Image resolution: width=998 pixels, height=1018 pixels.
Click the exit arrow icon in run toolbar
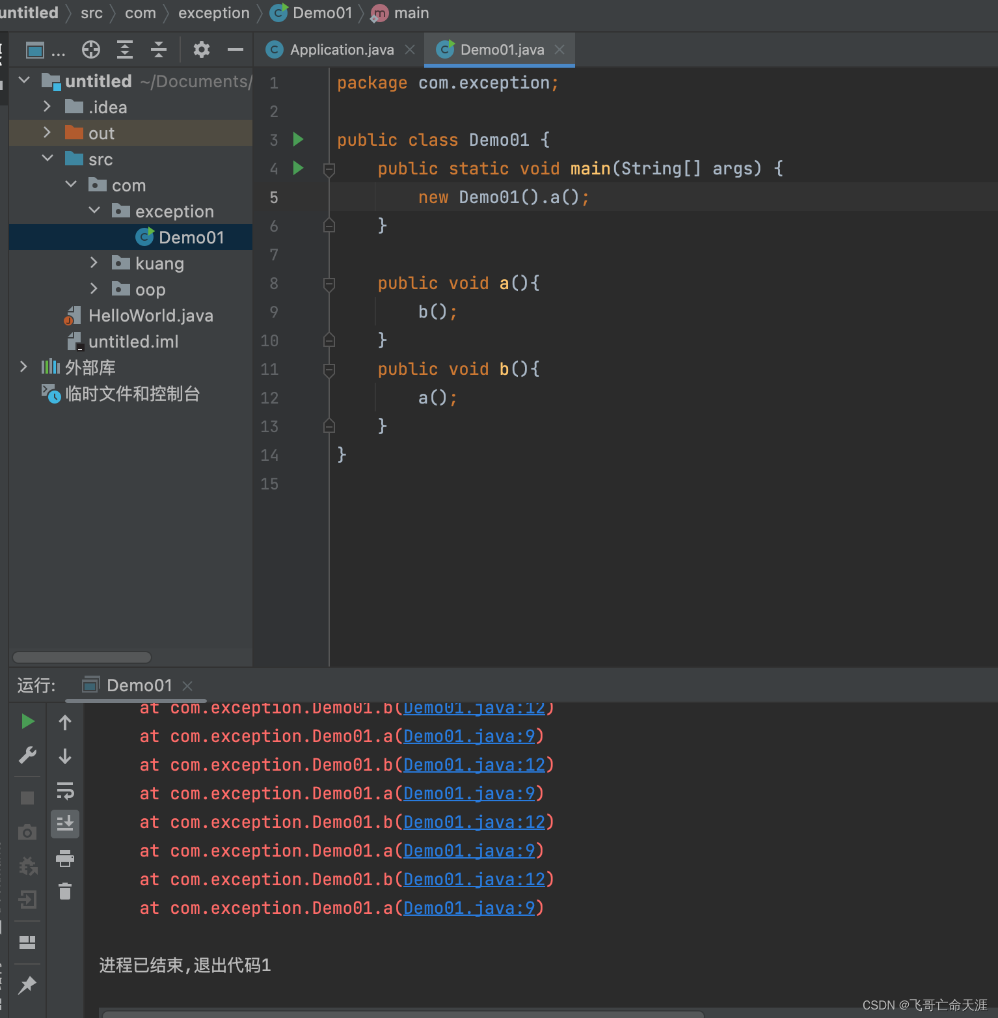[27, 900]
